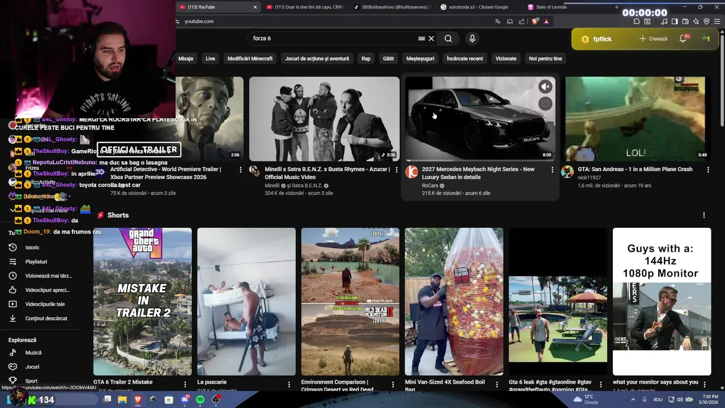This screenshot has width=725, height=408.
Task: Open the options menu for Environment Comparison short
Action: coord(393,384)
